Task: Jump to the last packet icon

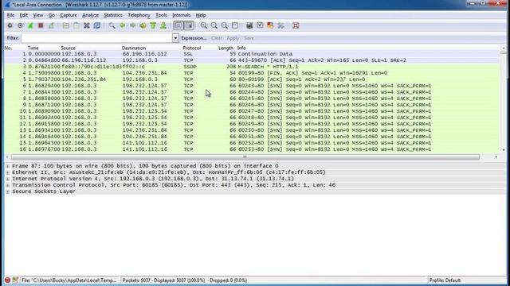Action: click(163, 25)
